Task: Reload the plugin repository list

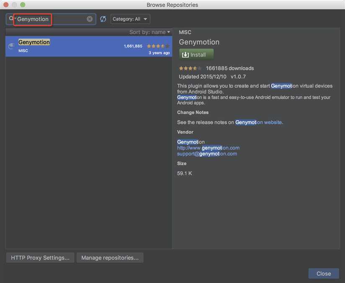Action: (103, 19)
